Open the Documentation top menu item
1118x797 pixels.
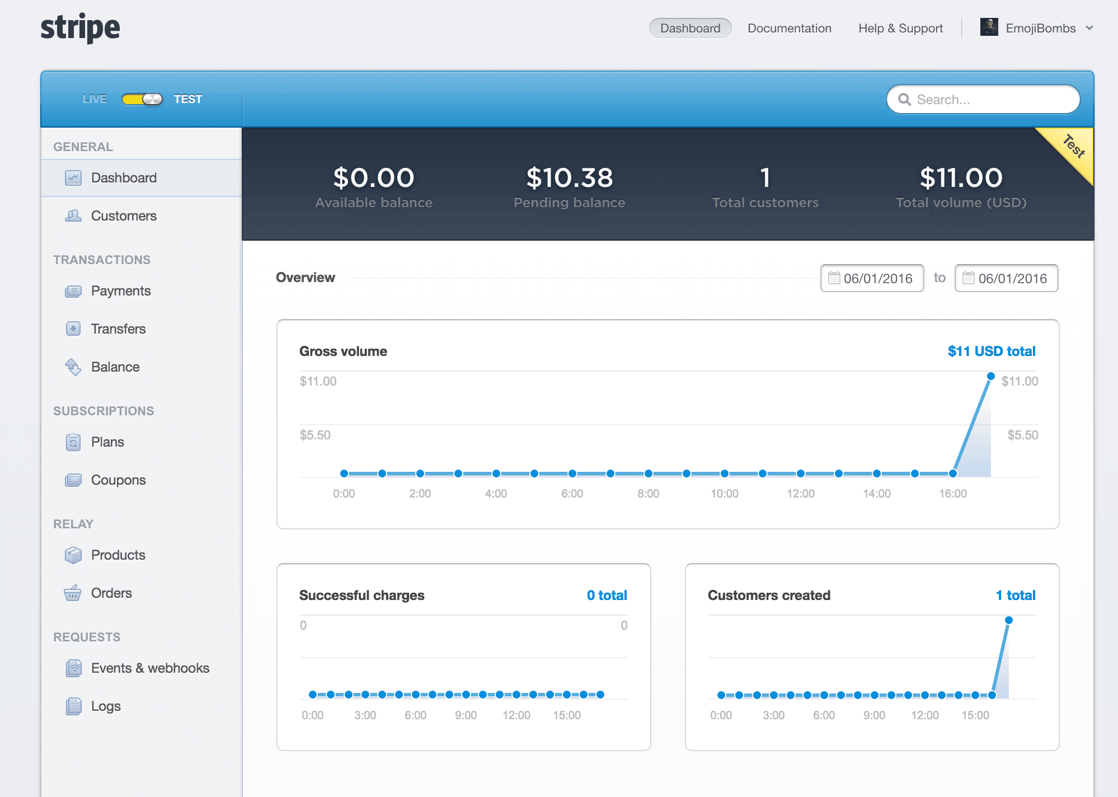pyautogui.click(x=789, y=28)
